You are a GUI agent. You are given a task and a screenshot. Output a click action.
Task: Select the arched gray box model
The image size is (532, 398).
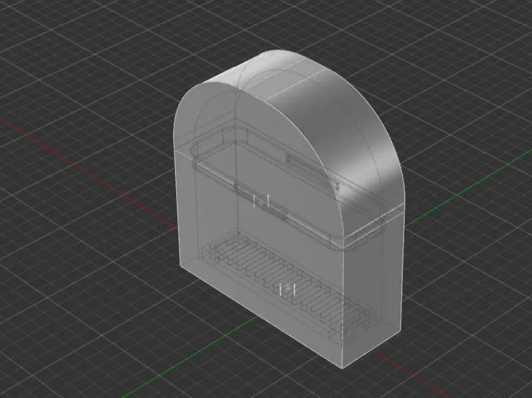point(289,209)
